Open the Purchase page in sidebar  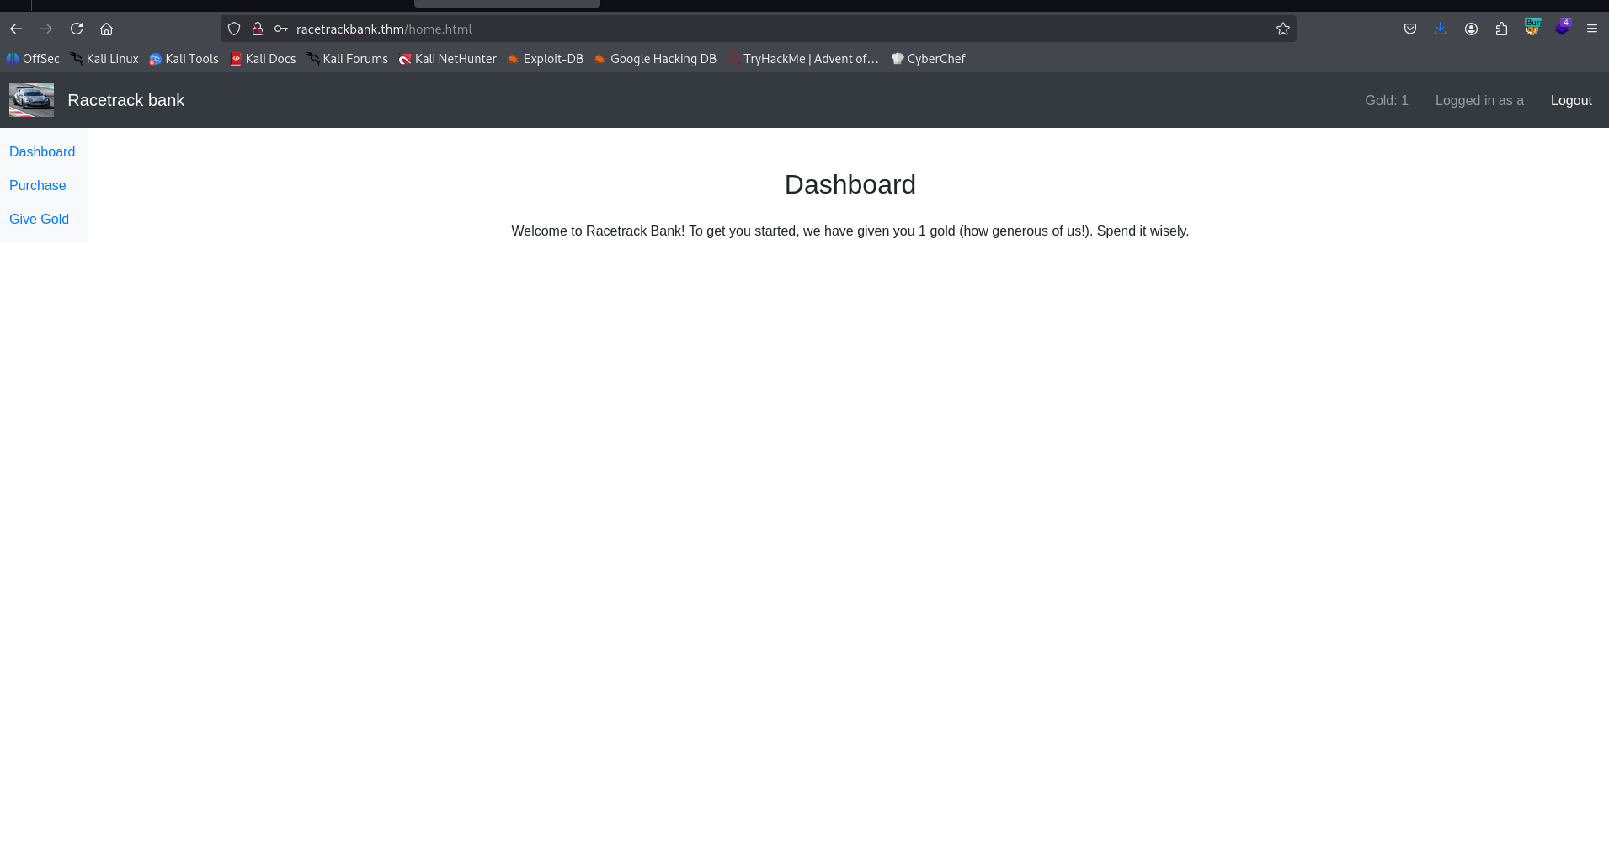38,185
